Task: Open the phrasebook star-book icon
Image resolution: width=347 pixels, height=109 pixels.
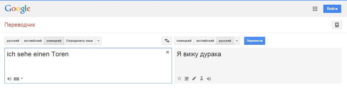Action: pyautogui.click(x=337, y=25)
